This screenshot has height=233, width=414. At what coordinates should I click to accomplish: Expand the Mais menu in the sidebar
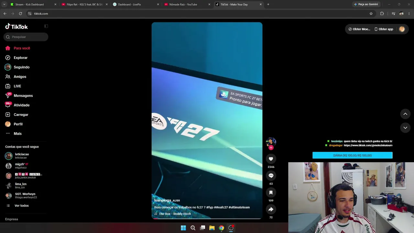(x=13, y=134)
